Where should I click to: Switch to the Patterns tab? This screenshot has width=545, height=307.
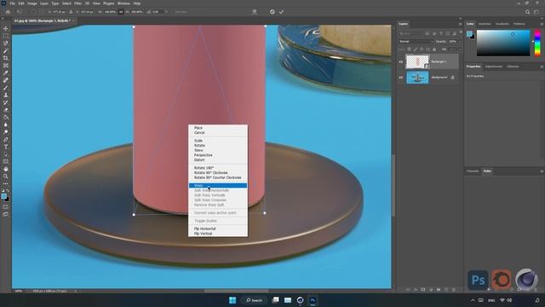519,24
